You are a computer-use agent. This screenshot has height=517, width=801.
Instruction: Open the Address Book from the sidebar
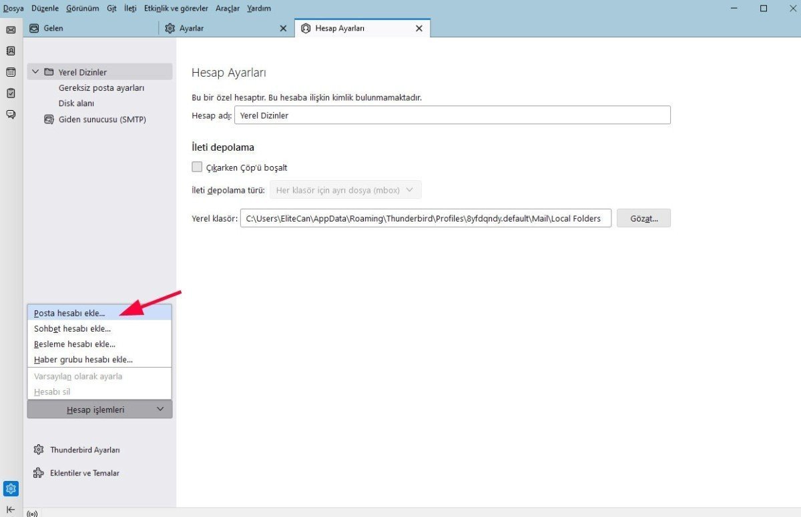(11, 51)
